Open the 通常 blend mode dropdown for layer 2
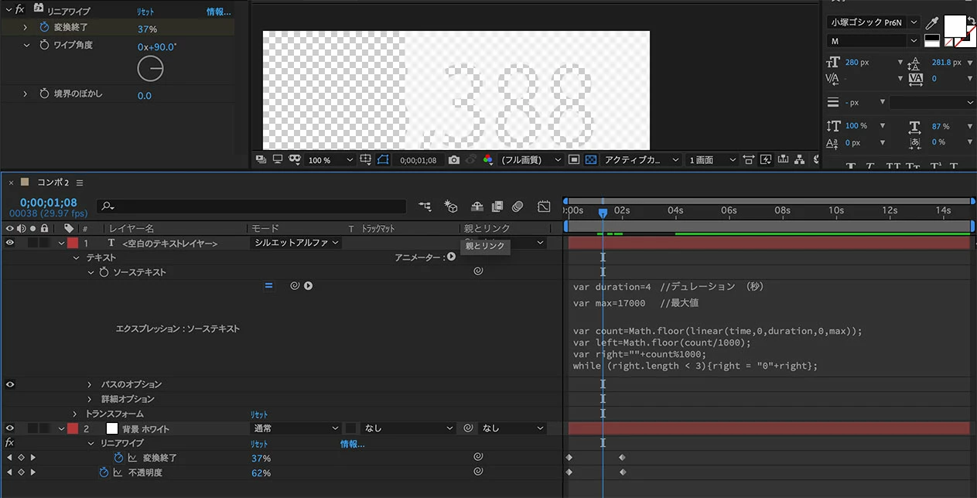 295,428
